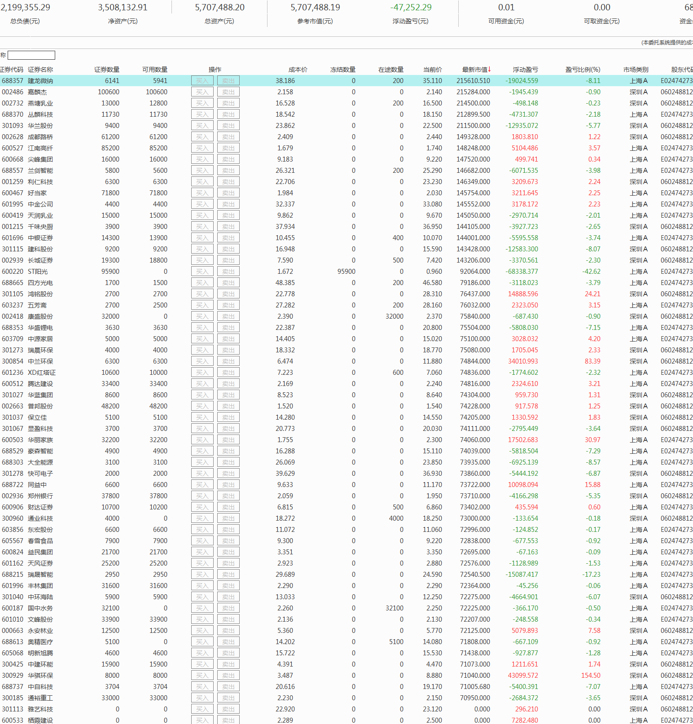
Task: Select the 可取资金 value 0.00
Action: coord(602,8)
